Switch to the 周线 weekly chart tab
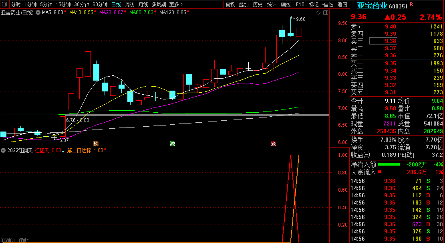The image size is (445, 243). pos(130,4)
